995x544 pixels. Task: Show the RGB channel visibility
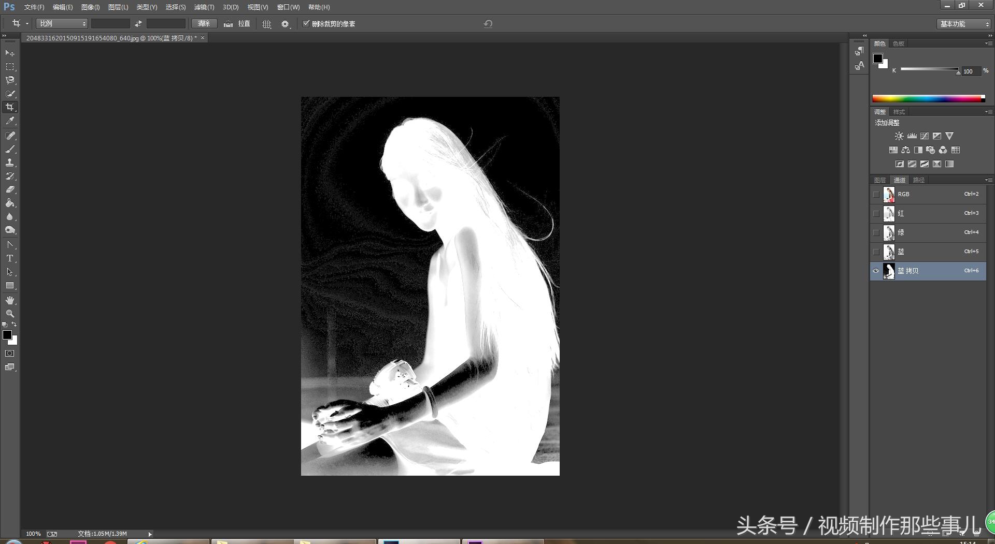pyautogui.click(x=876, y=194)
